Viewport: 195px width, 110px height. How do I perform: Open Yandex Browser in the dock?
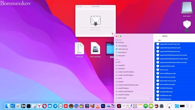click(39, 106)
